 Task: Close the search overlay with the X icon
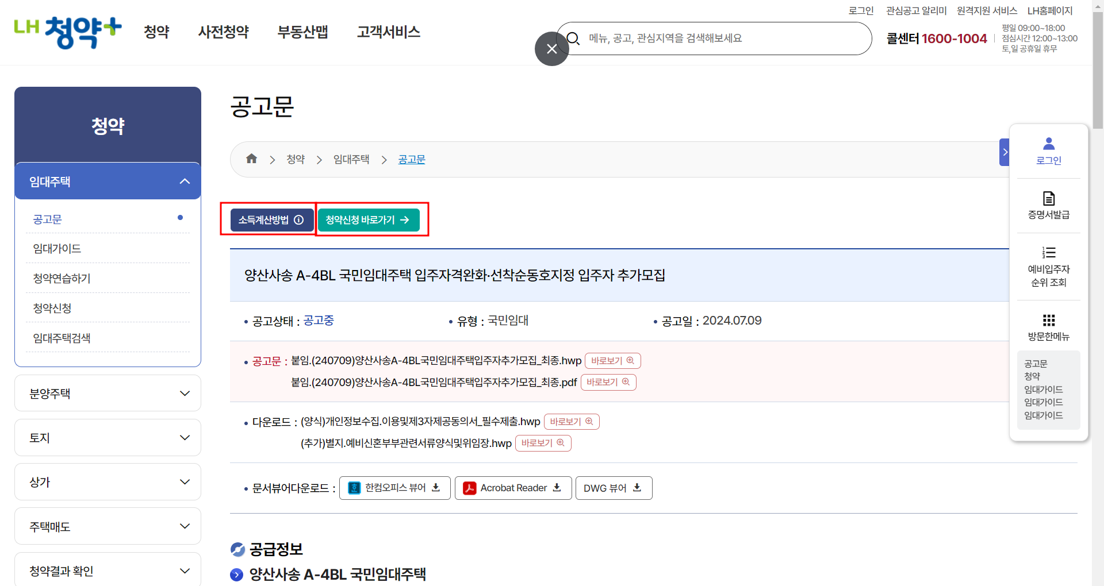point(551,49)
